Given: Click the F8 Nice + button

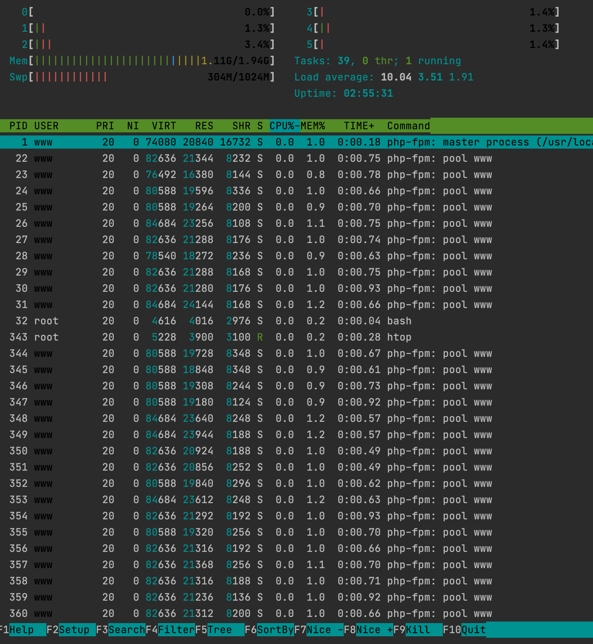Looking at the screenshot, I should pos(368,630).
